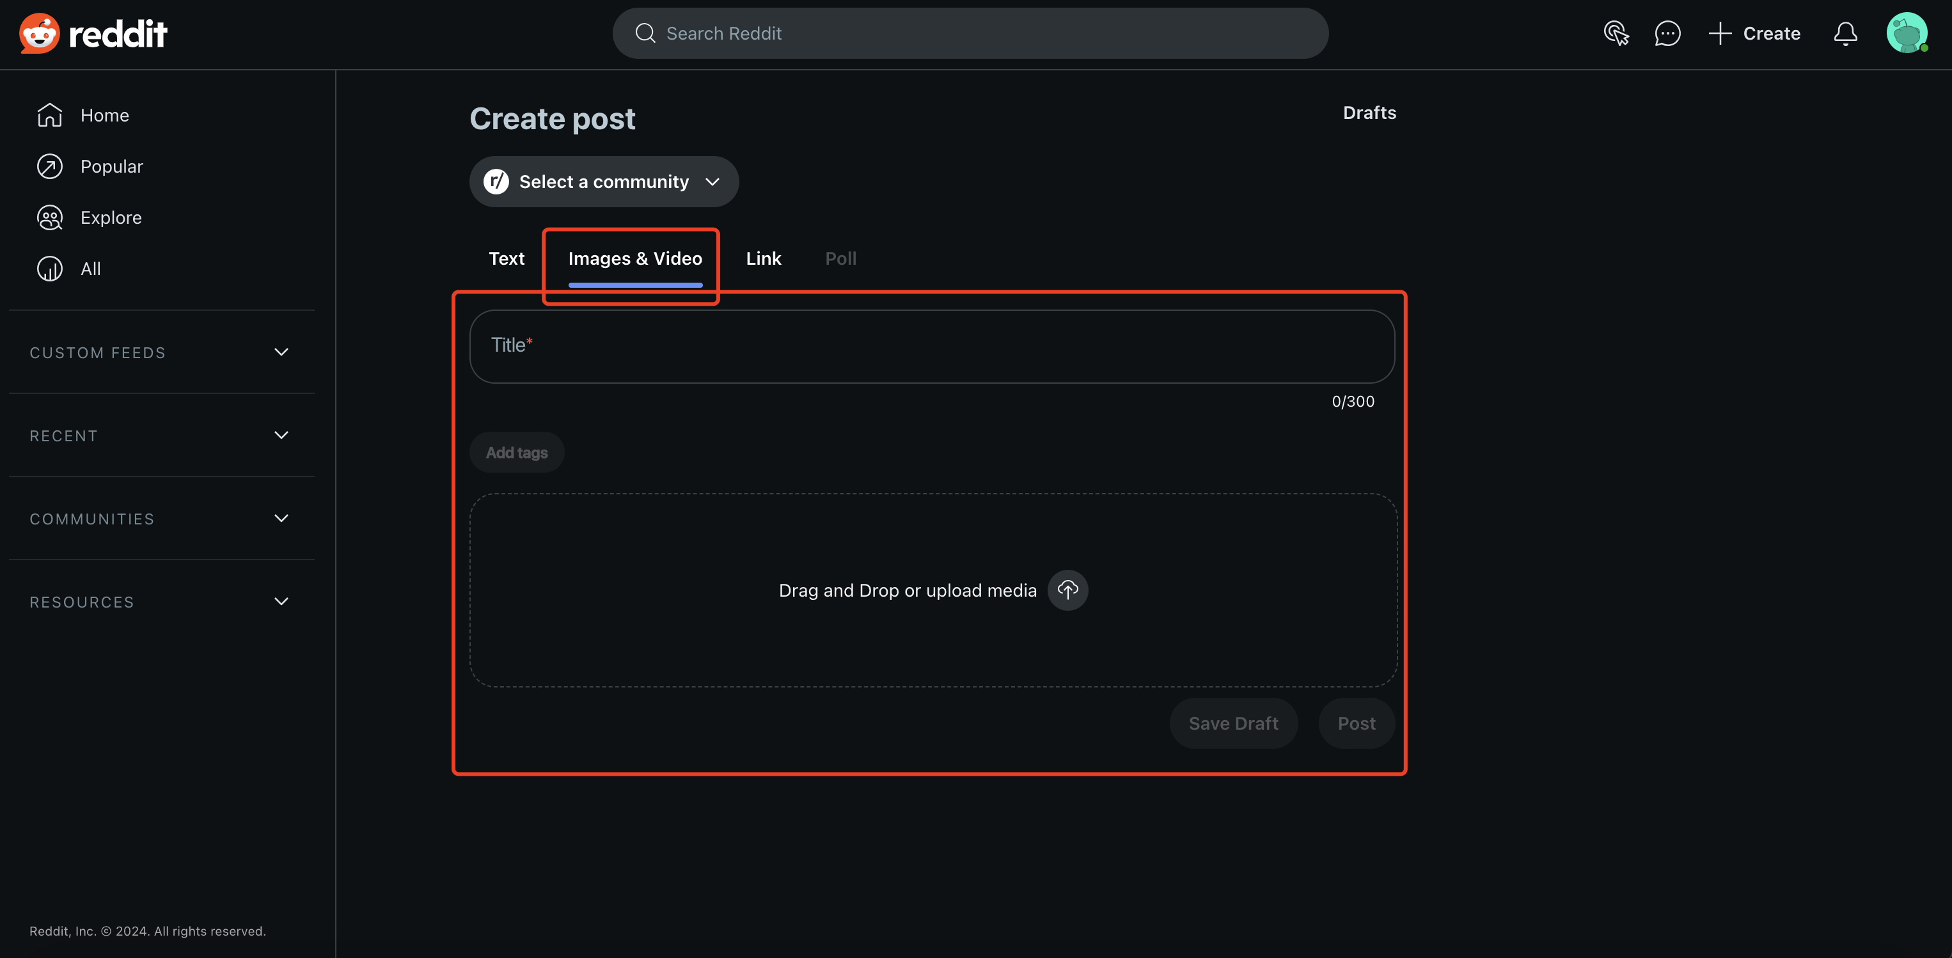Viewport: 1952px width, 958px height.
Task: Open notifications bell icon
Action: [1845, 33]
